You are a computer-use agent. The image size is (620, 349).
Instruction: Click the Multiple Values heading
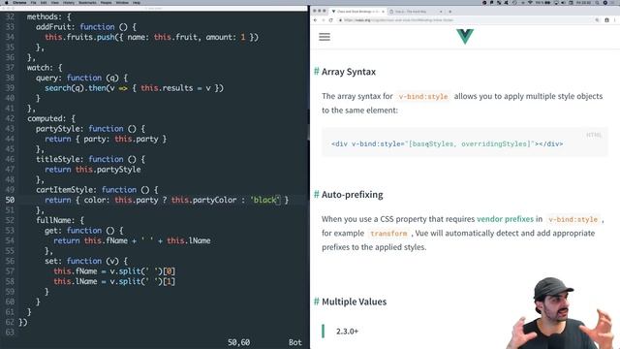354,301
